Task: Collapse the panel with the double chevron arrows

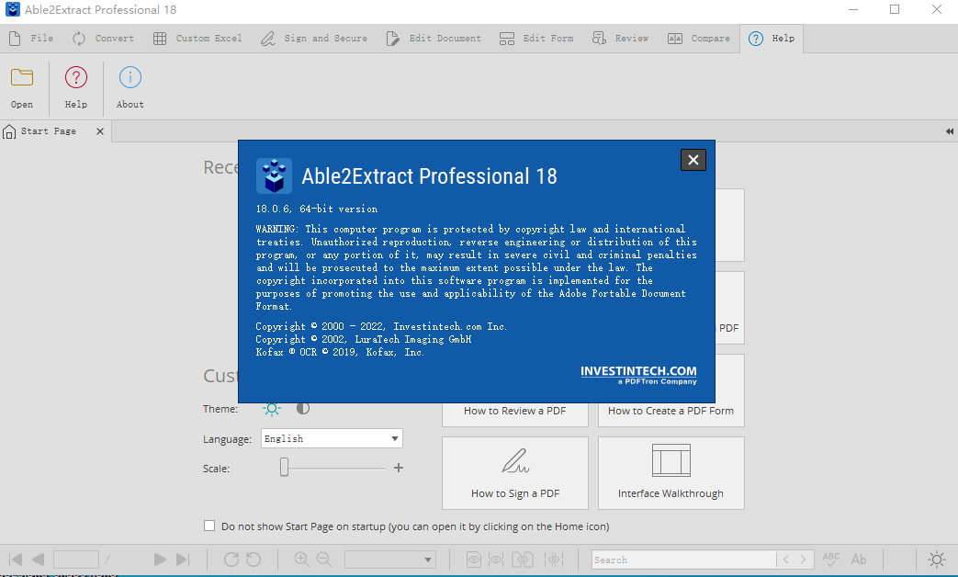Action: point(949,131)
